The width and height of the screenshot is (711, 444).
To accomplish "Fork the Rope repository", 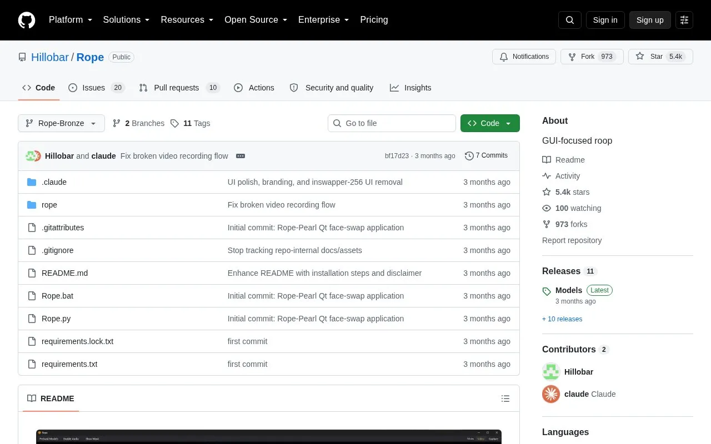I will [592, 57].
